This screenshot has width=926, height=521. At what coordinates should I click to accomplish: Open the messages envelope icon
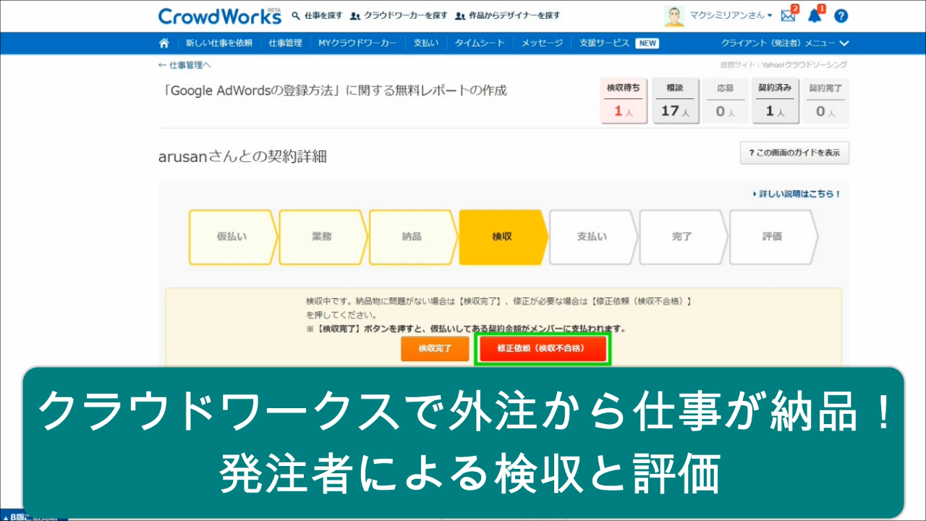(788, 16)
